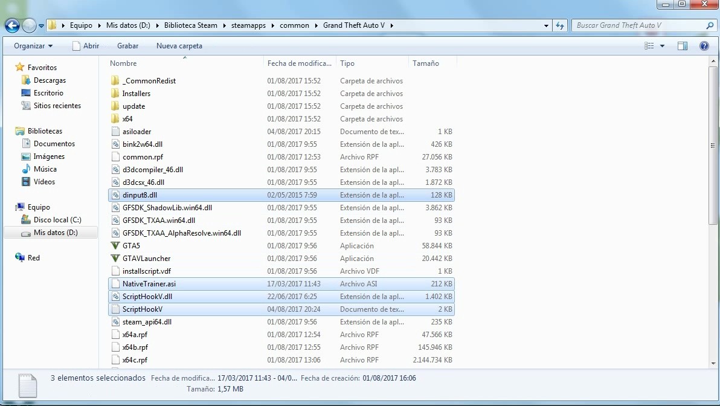Image resolution: width=720 pixels, height=406 pixels.
Task: Click the GTAVLauncher application icon
Action: pyautogui.click(x=115, y=259)
